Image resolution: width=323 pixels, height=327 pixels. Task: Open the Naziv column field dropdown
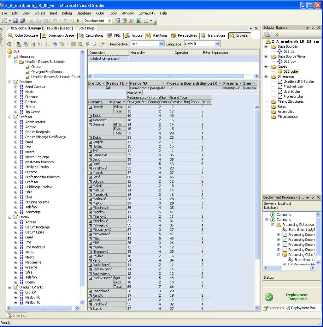[139, 93]
